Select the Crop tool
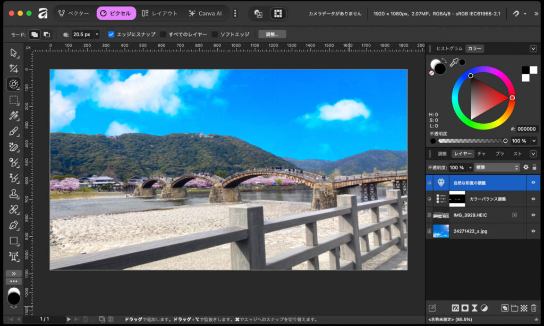 click(14, 68)
